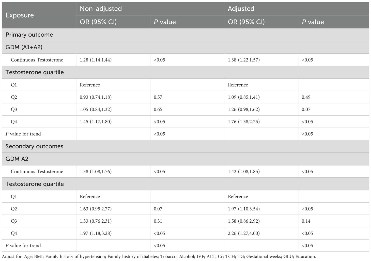
Task: Click the GDM (A1+A2) row label
Action: 24,47
